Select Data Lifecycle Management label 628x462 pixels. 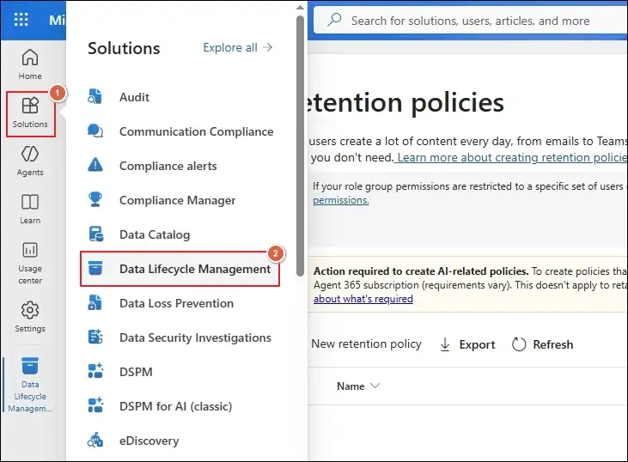[x=195, y=269]
